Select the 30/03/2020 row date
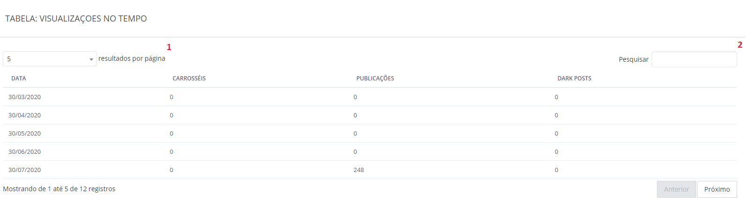The height and width of the screenshot is (201, 746). click(x=24, y=97)
